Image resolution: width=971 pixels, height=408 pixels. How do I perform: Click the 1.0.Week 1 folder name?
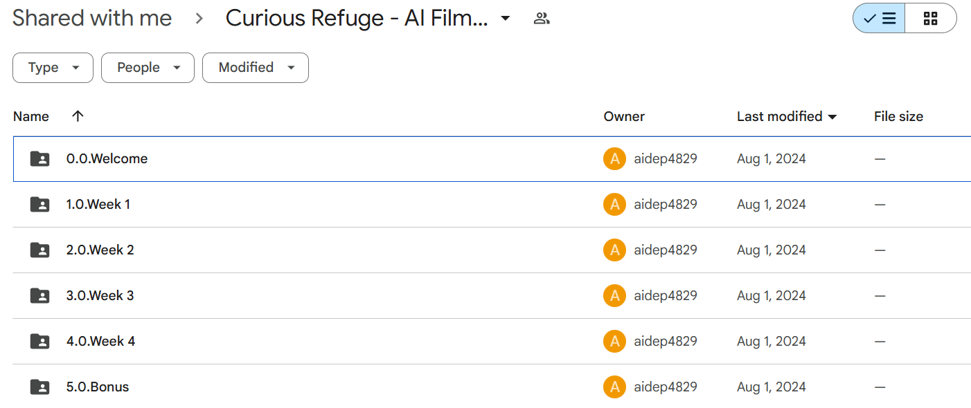pyautogui.click(x=98, y=205)
